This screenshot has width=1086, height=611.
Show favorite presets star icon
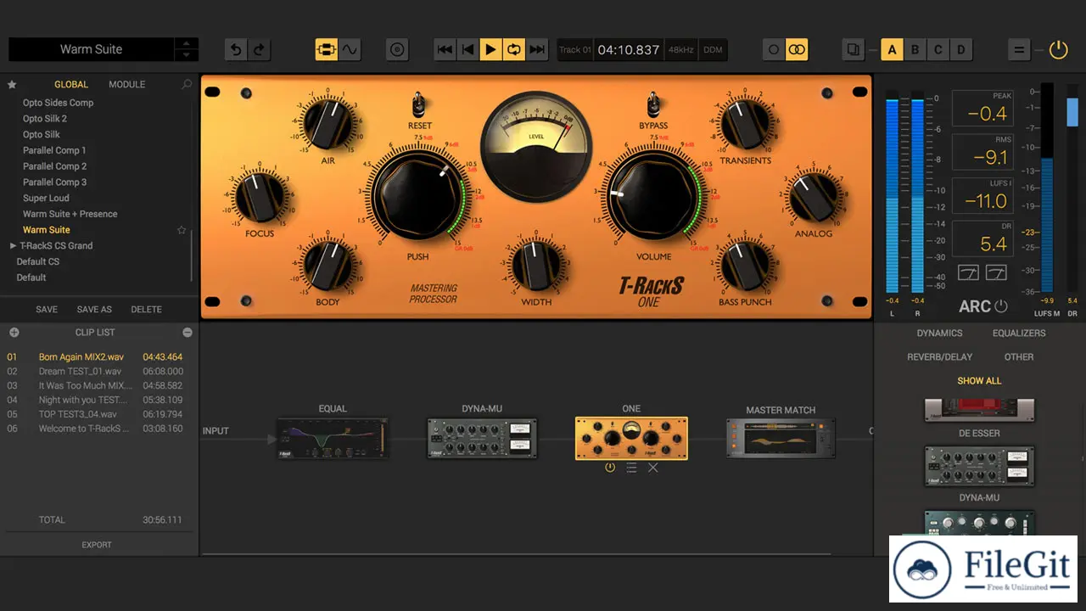coord(12,85)
